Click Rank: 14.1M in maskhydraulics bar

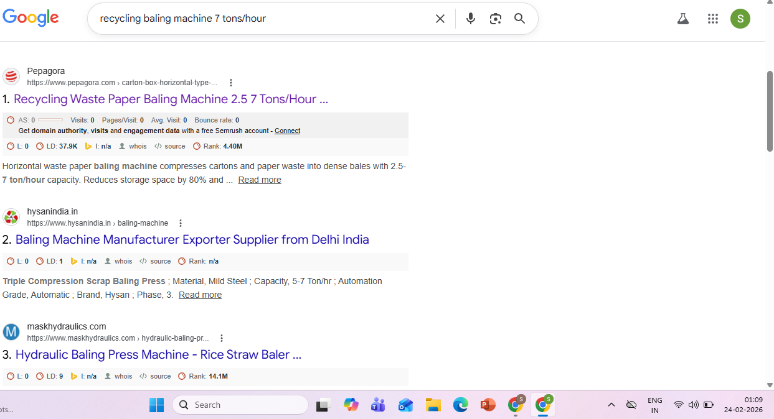(x=203, y=376)
